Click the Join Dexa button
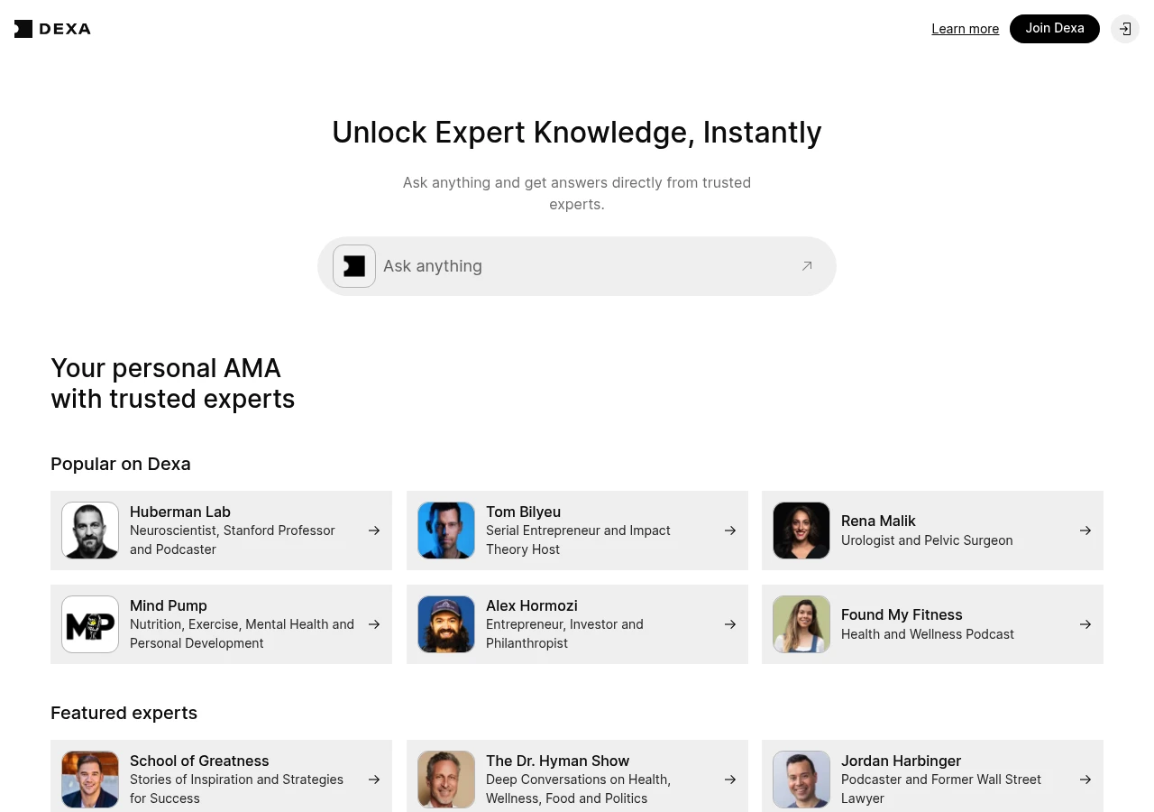Screen dimensions: 1154x812 pos(1055,29)
